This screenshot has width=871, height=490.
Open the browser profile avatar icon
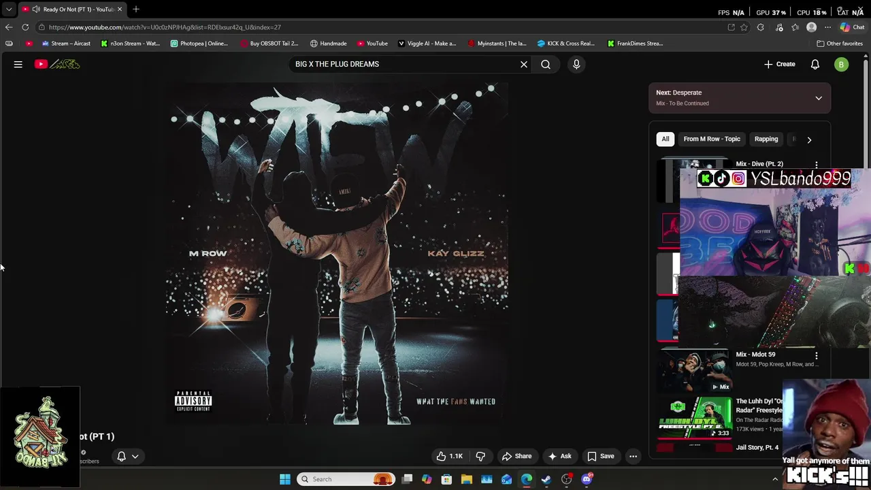click(811, 27)
